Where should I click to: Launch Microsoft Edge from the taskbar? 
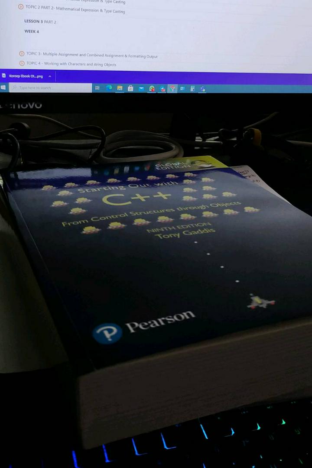(109, 88)
